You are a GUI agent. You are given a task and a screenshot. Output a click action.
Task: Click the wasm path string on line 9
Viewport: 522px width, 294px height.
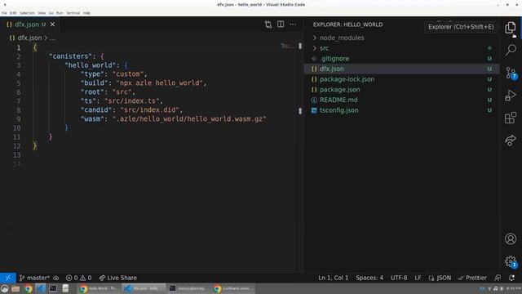[189, 119]
